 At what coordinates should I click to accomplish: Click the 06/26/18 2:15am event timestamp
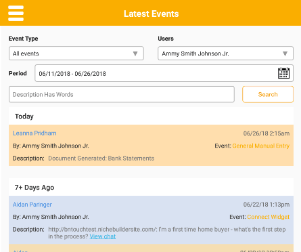pyautogui.click(x=267, y=133)
